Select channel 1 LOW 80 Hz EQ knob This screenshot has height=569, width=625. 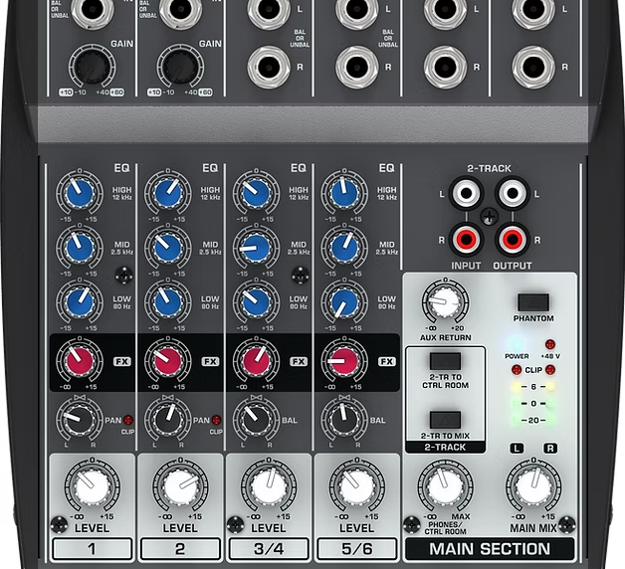(x=80, y=301)
